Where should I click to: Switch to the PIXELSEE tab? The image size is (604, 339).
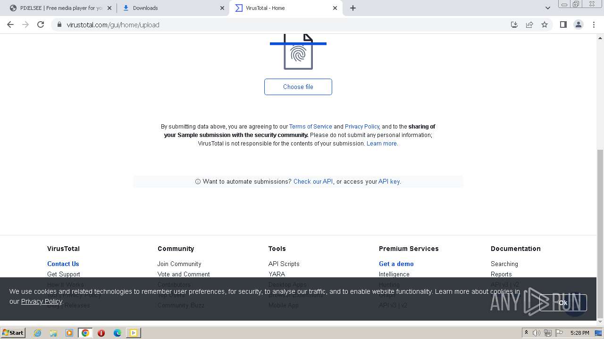point(61,8)
